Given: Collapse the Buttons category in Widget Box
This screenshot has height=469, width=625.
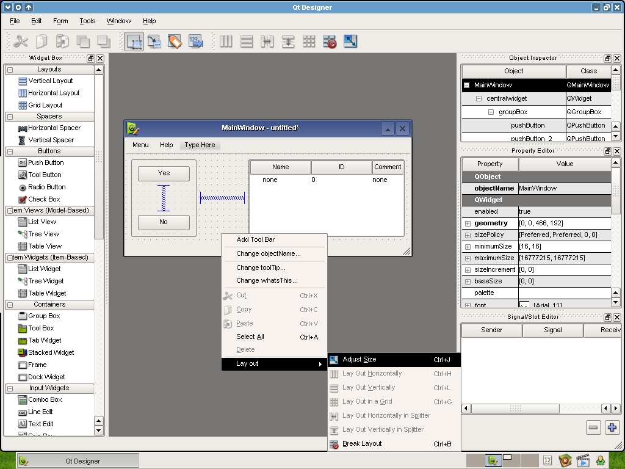Looking at the screenshot, I should tap(10, 151).
